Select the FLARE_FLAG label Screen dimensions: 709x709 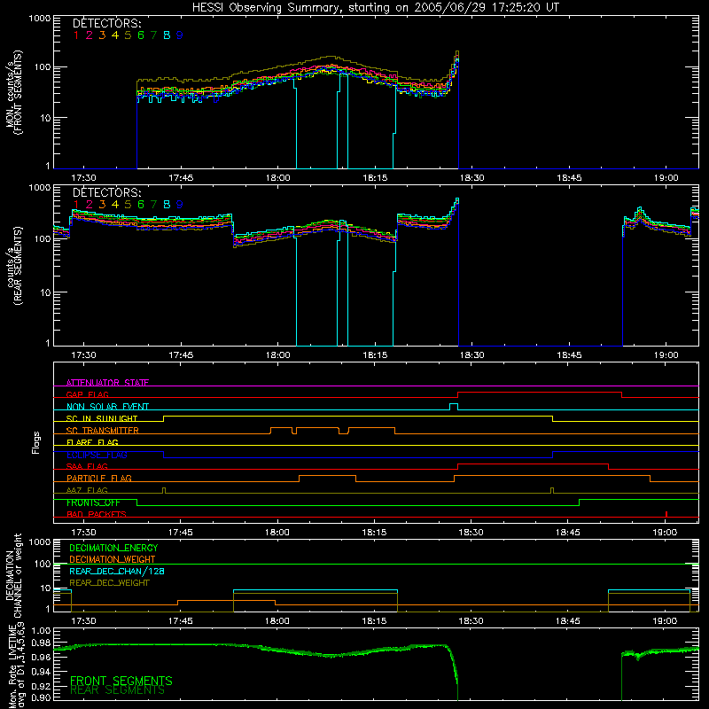coord(92,442)
